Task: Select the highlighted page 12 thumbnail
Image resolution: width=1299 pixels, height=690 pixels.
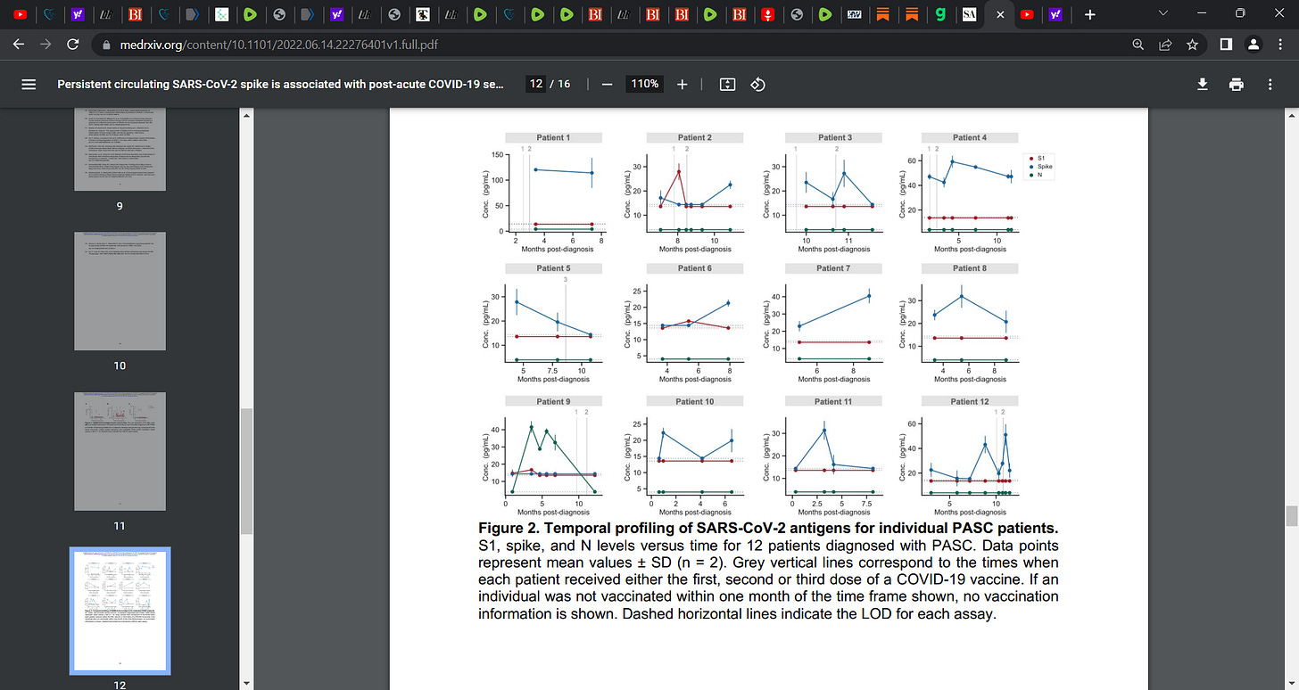Action: pos(120,611)
